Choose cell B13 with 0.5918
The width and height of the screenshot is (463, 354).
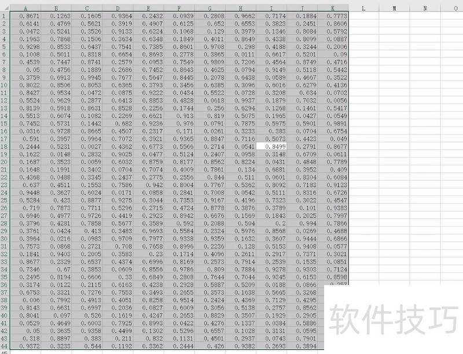pos(56,108)
